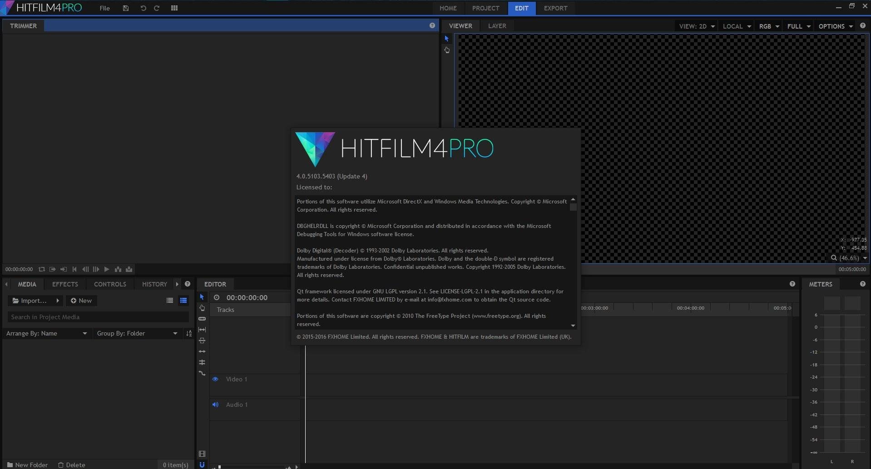Set Out point in Trimmer
This screenshot has height=469, width=871.
[64, 269]
